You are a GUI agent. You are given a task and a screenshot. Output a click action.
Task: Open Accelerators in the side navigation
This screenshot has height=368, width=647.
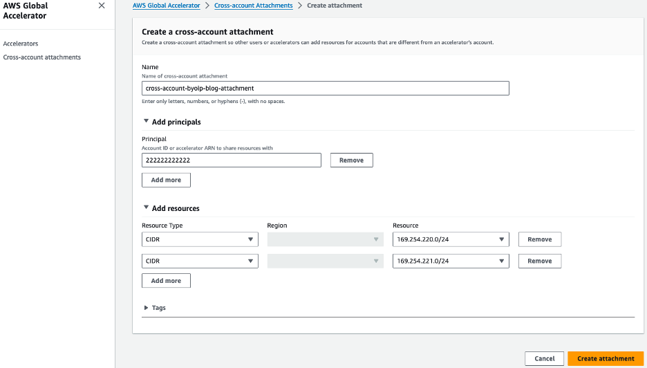pyautogui.click(x=21, y=44)
